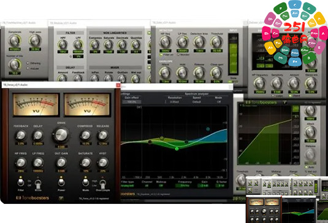328x223 pixels.
Task: Click the right VU meter in Ferox
Action: 87,104
